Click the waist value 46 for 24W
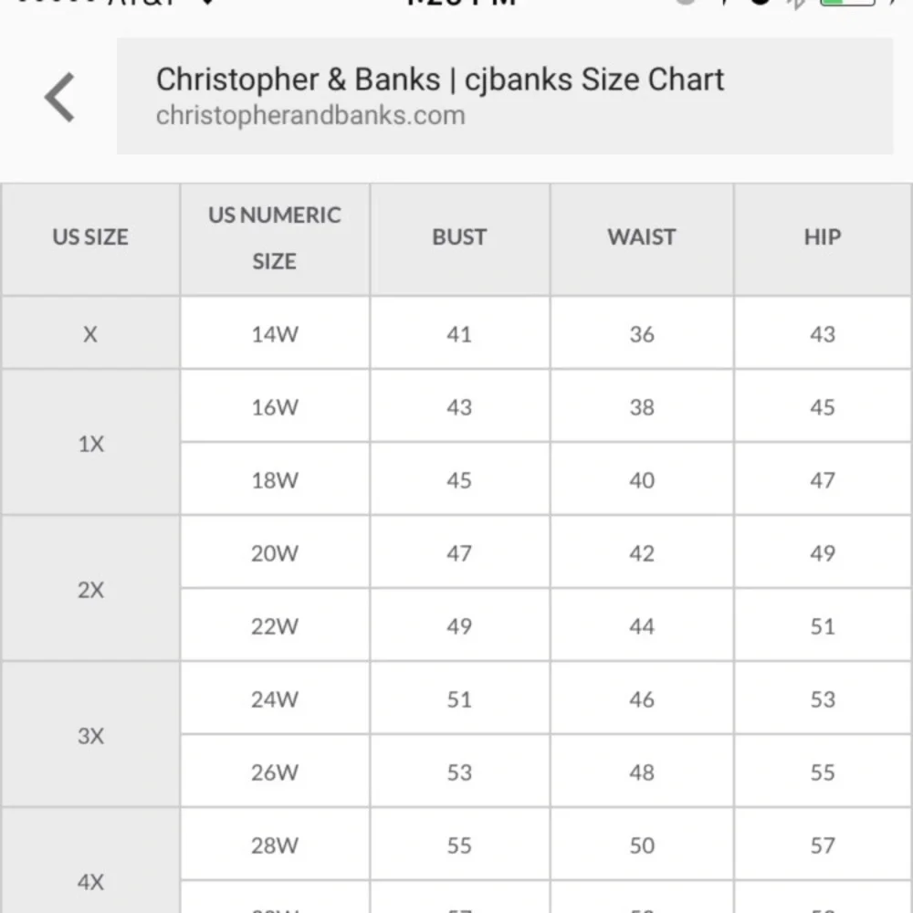The image size is (913, 913). point(642,699)
